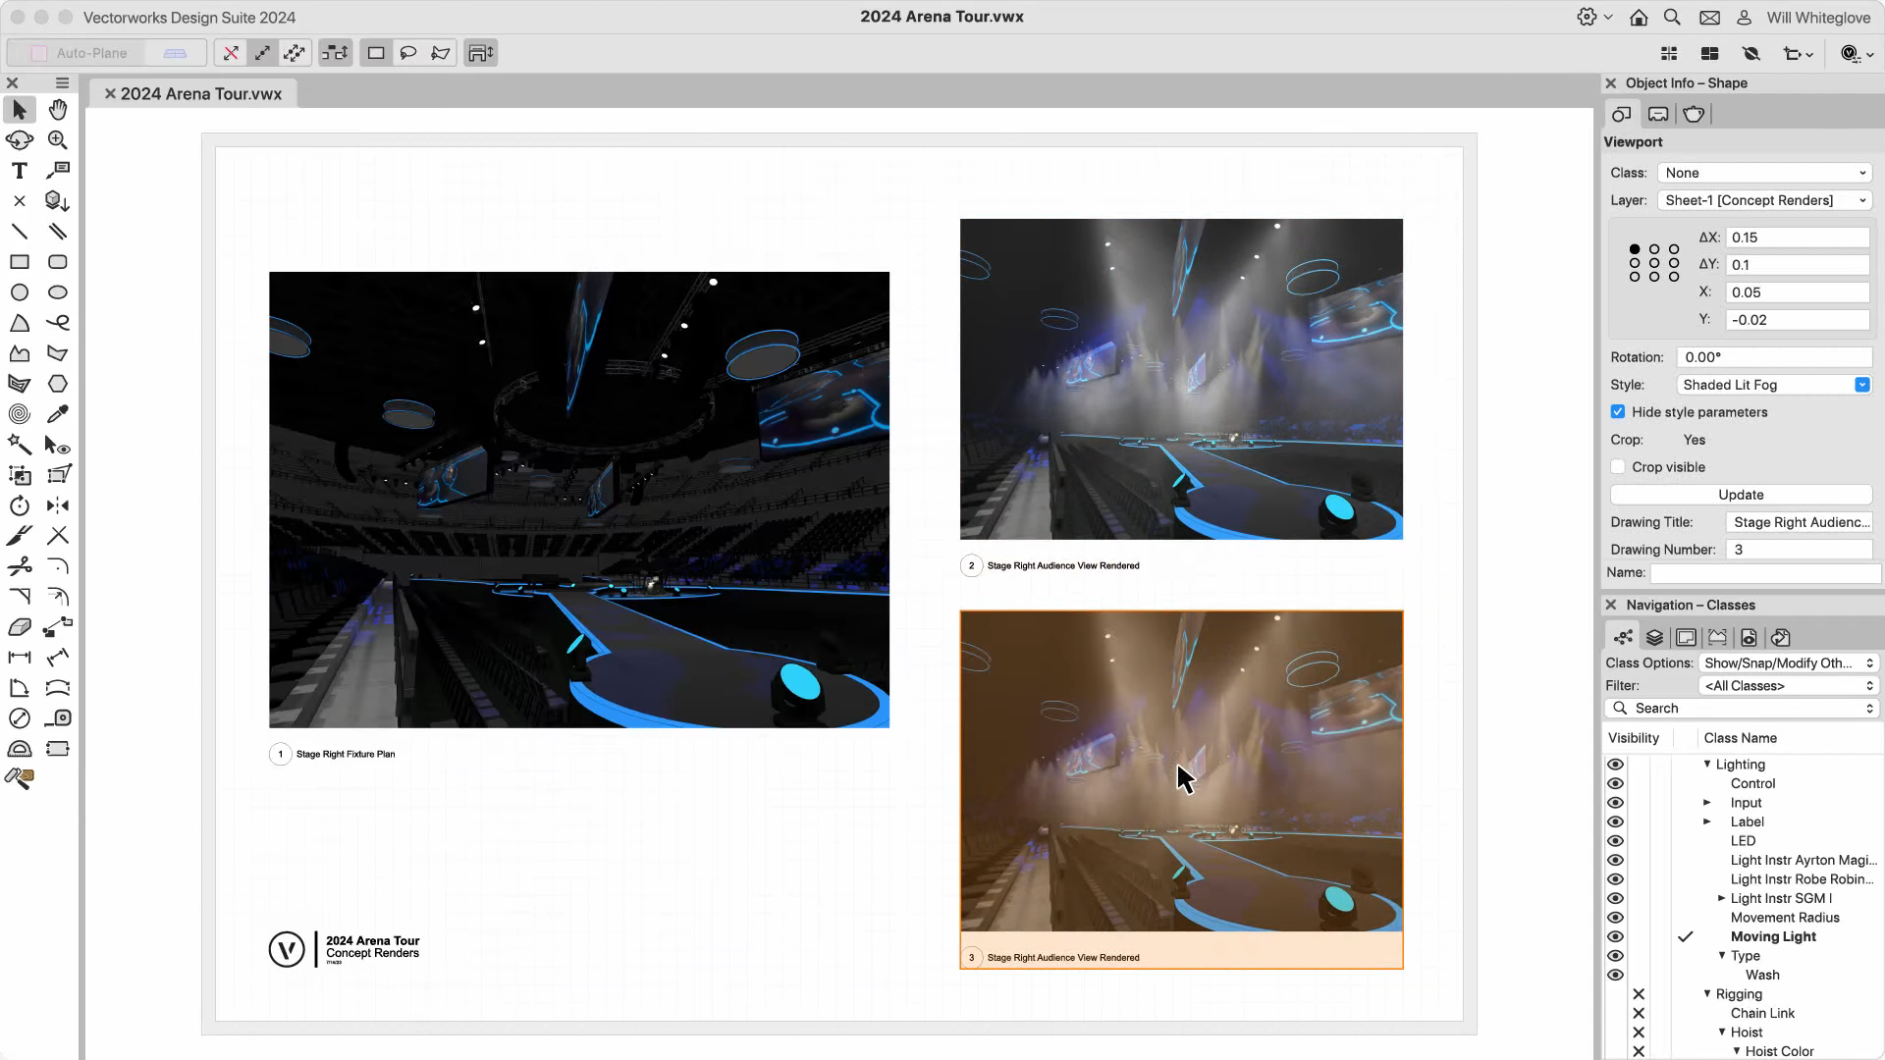The width and height of the screenshot is (1885, 1060).
Task: Show the Chain Link class
Action: [x=1615, y=1013]
